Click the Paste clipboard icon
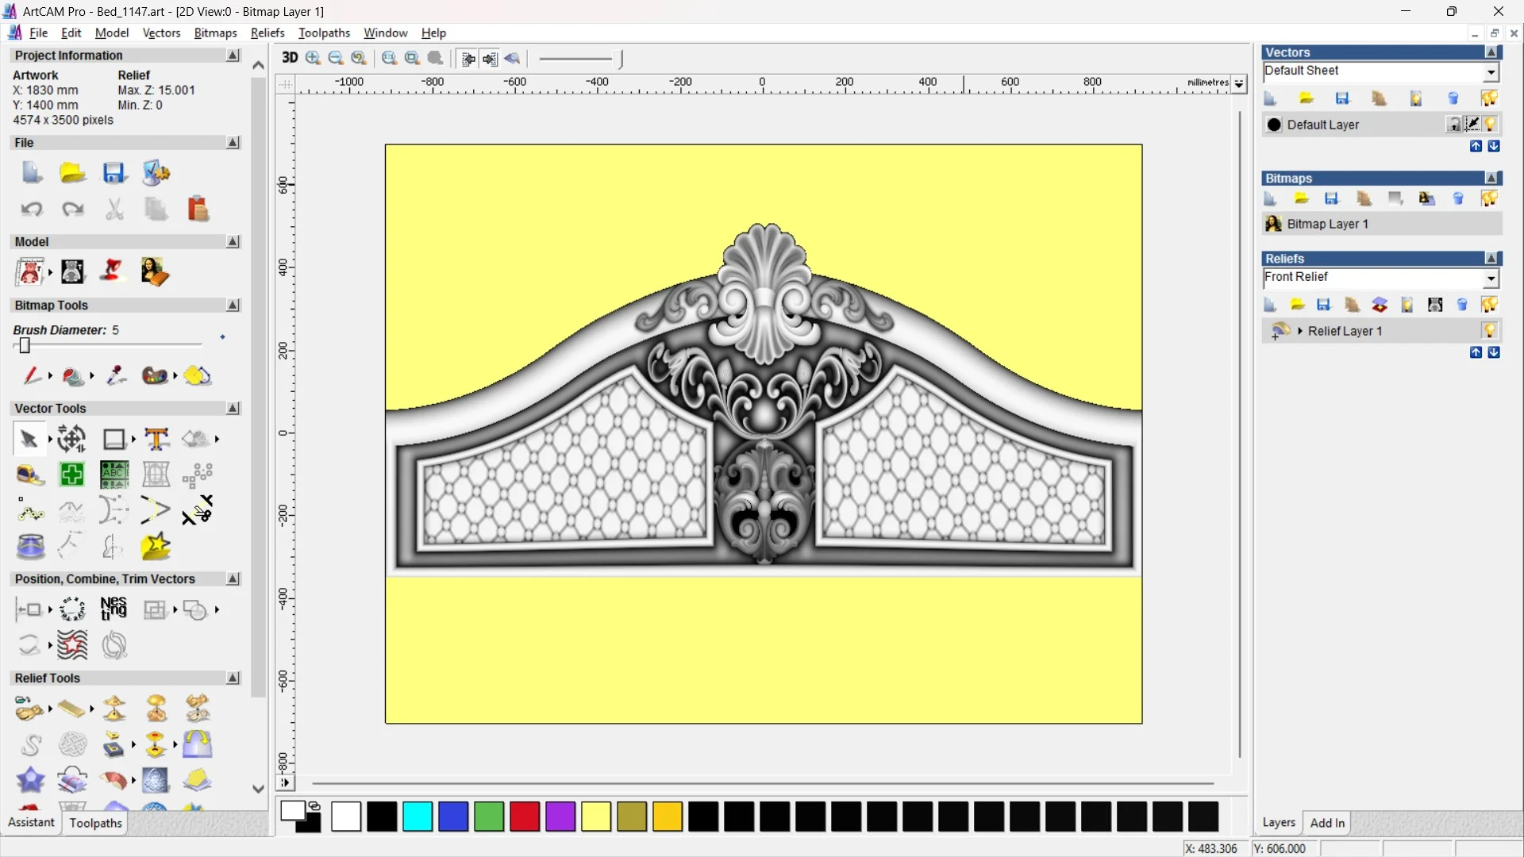This screenshot has width=1524, height=857. click(198, 209)
